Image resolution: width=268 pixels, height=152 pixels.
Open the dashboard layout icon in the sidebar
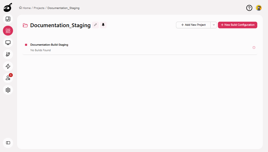(8, 19)
